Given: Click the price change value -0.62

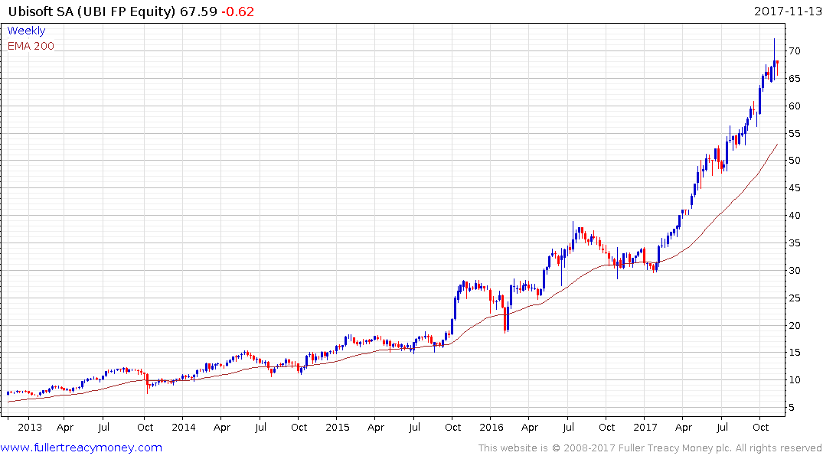Looking at the screenshot, I should (238, 11).
